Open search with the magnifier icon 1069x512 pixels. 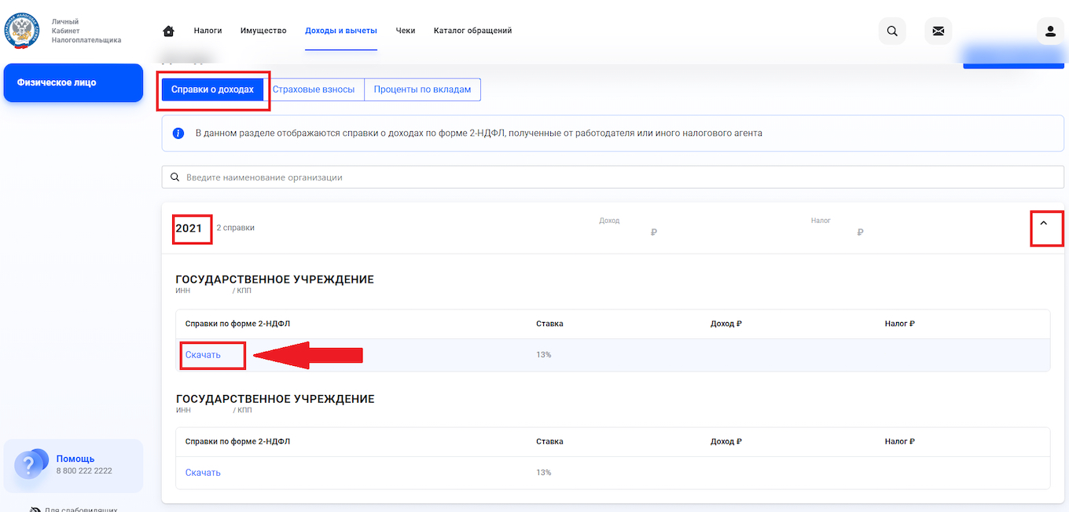(892, 31)
